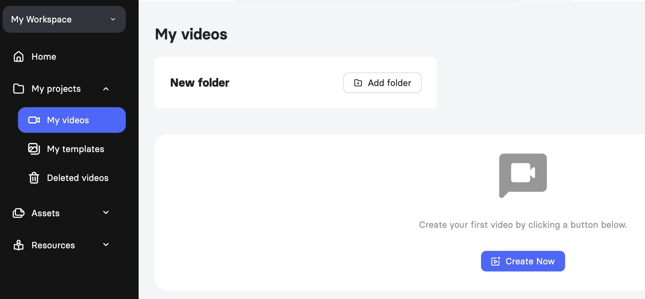Click the My projects folder icon
This screenshot has width=645, height=299.
point(19,89)
